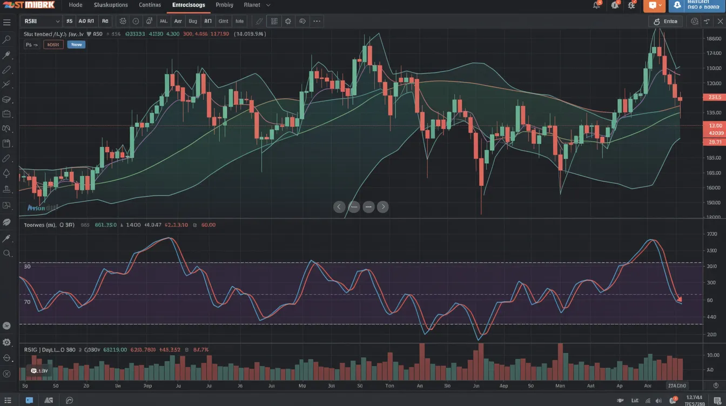Click the camera snapshot icon near Entice
This screenshot has height=406, width=726.
pyautogui.click(x=694, y=21)
